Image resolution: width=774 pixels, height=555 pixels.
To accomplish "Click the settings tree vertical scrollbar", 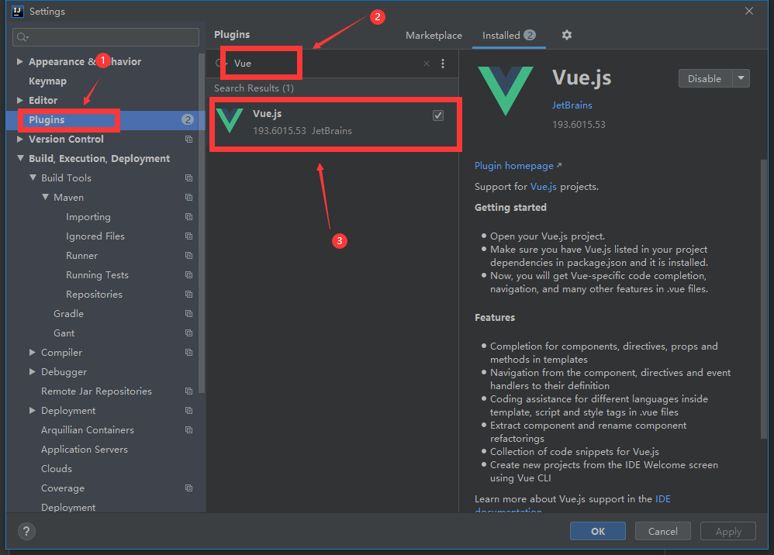I will coord(201,223).
